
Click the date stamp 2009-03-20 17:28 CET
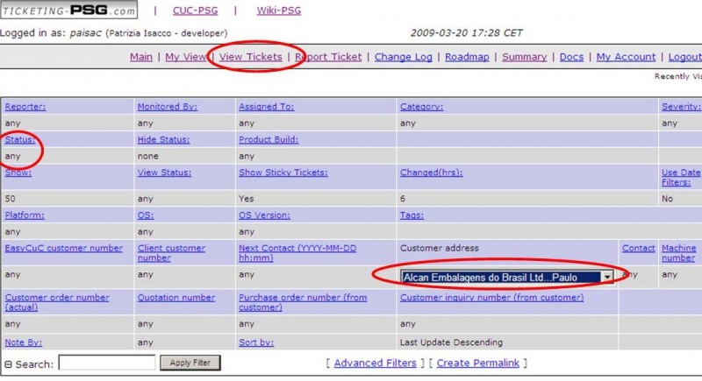467,33
